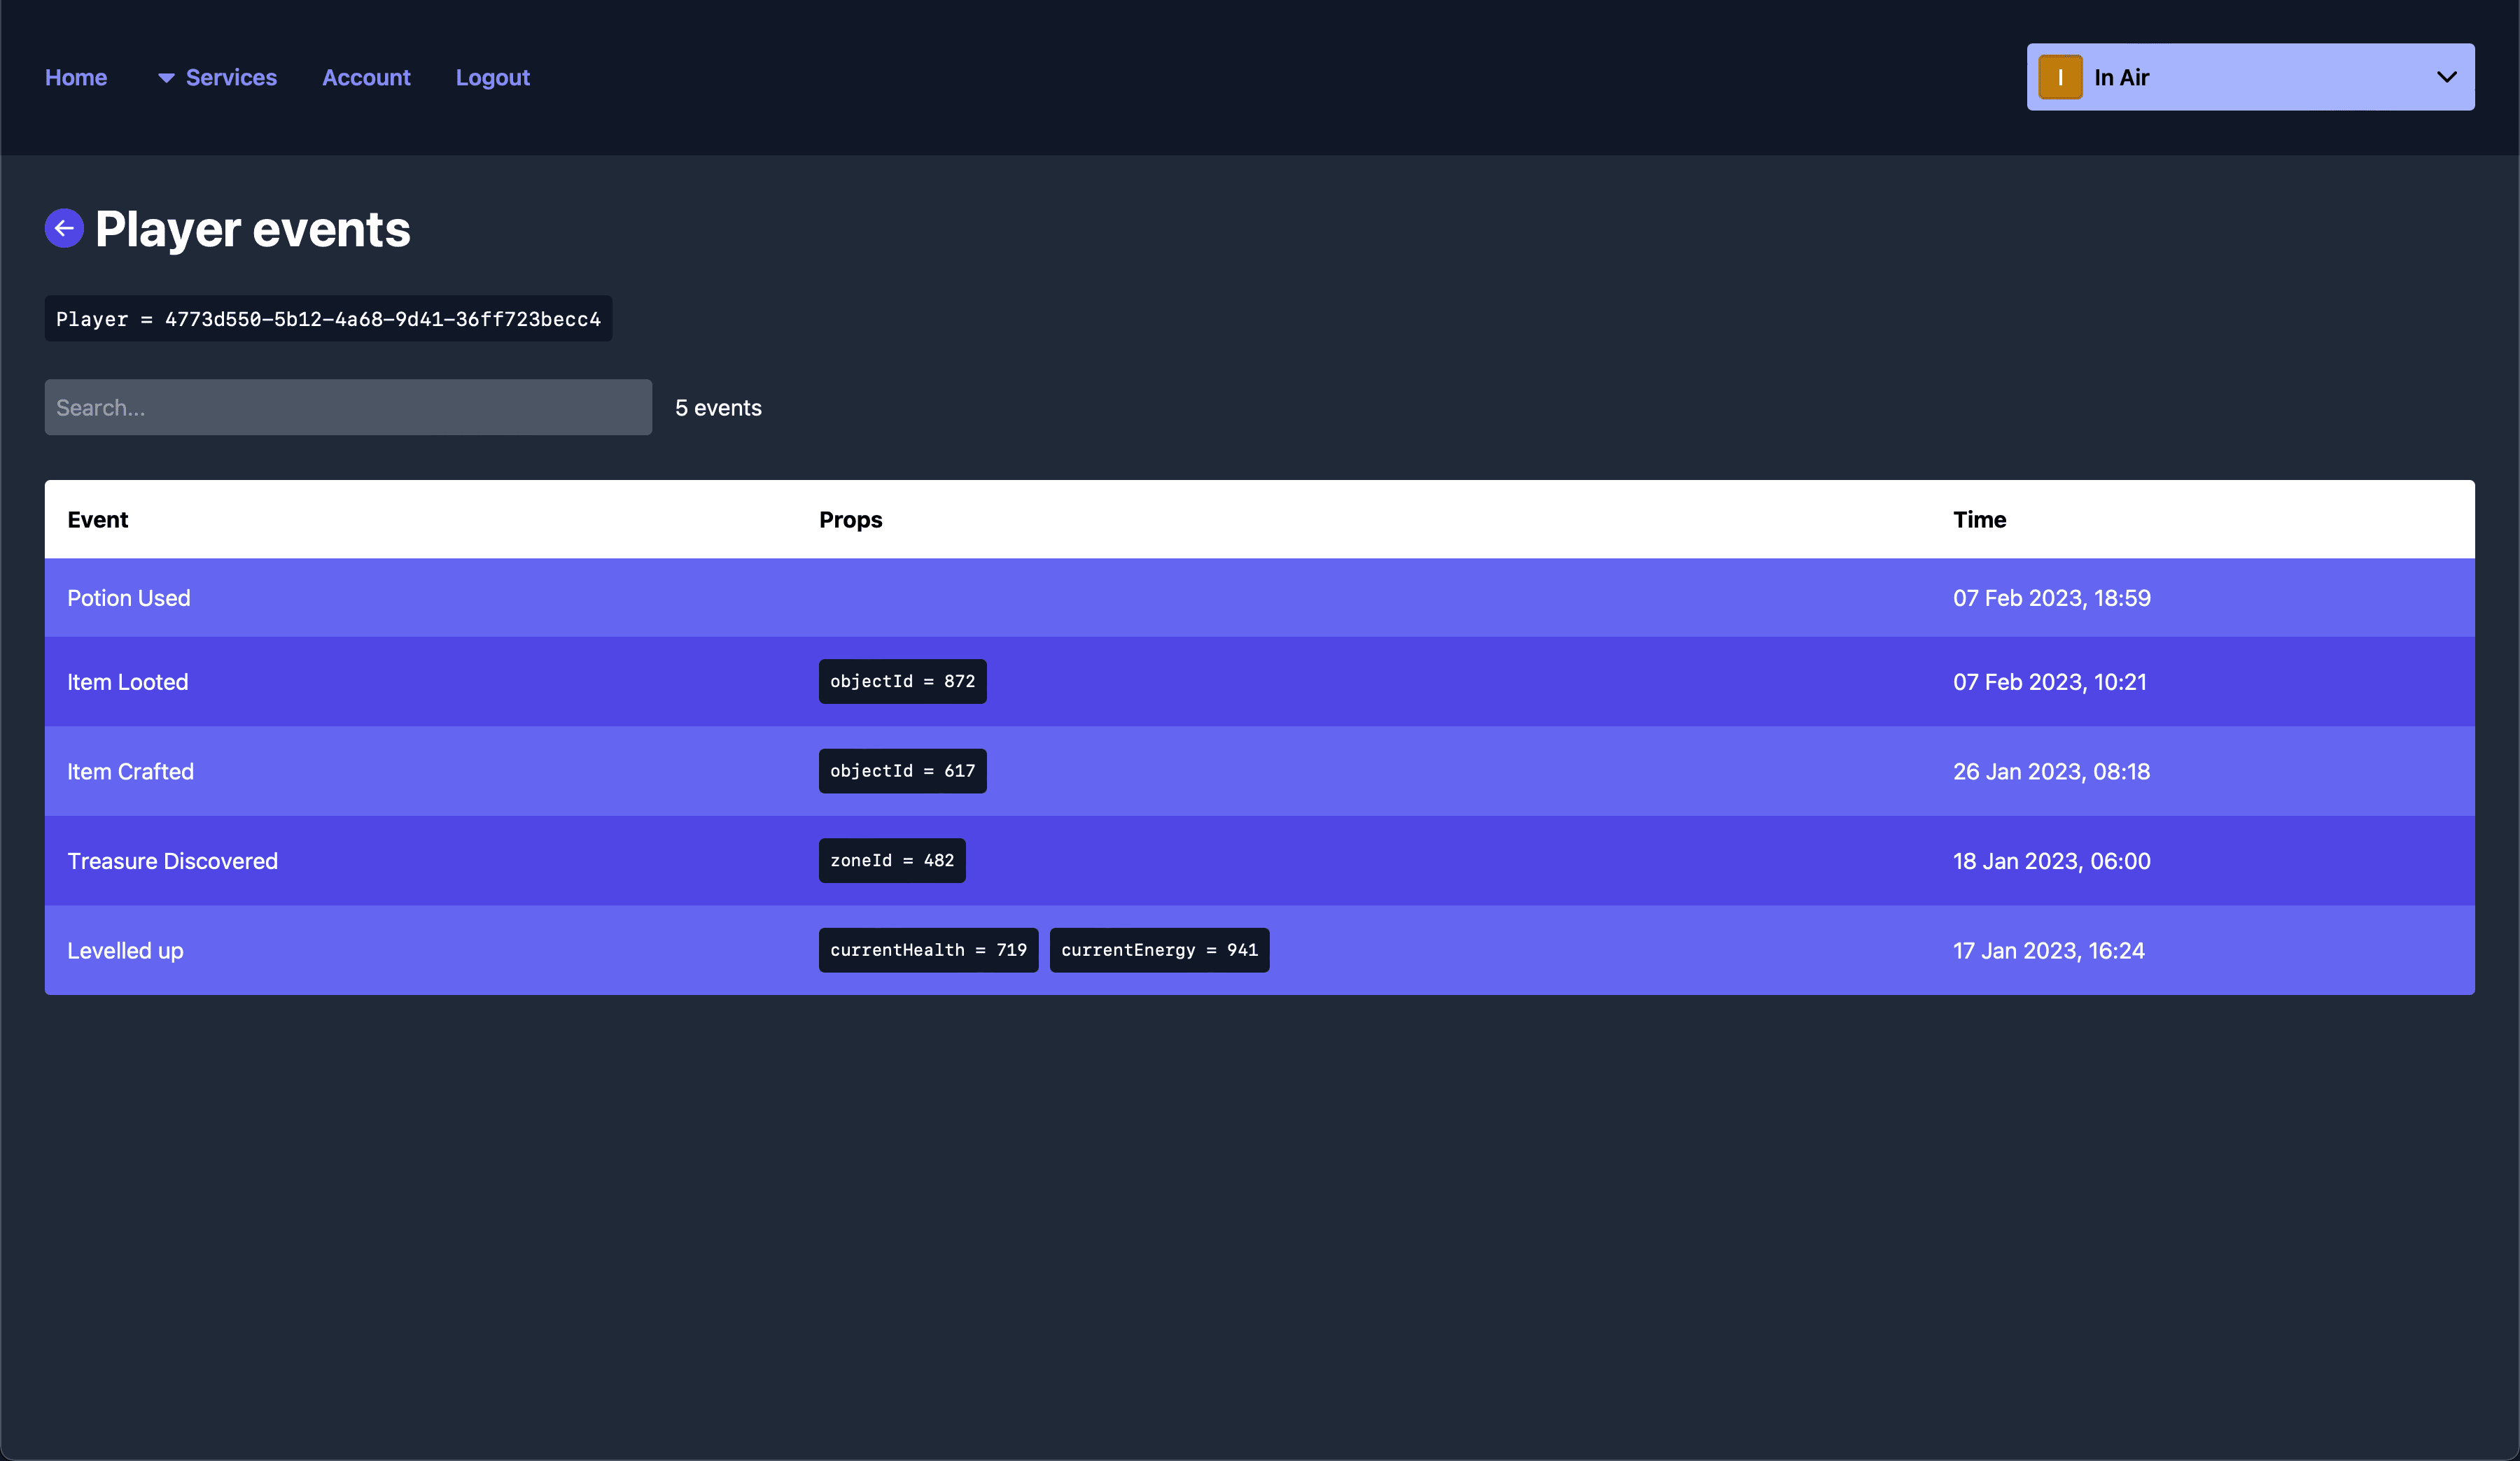Log out using the Logout link
This screenshot has width=2520, height=1461.
click(492, 77)
